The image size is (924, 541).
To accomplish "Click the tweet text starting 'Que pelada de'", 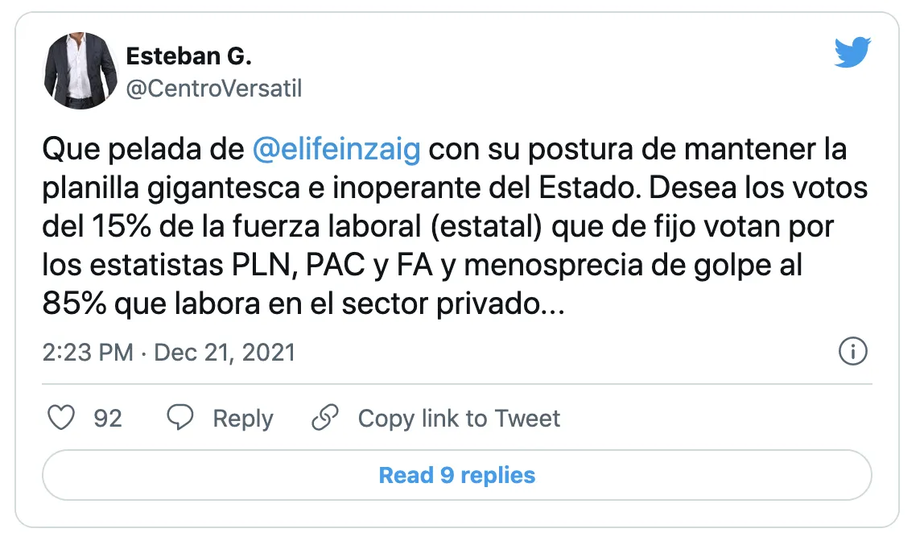I will 145,151.
